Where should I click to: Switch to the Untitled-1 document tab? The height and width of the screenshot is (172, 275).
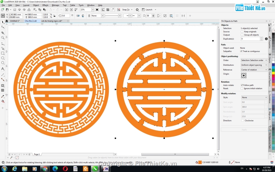coord(15,21)
